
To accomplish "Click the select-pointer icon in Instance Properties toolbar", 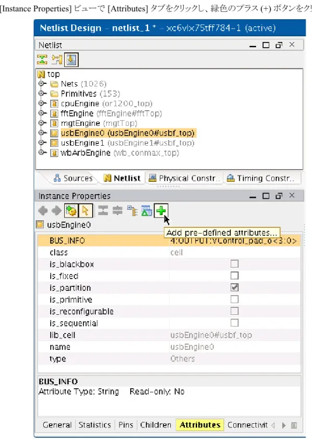I will (85, 210).
